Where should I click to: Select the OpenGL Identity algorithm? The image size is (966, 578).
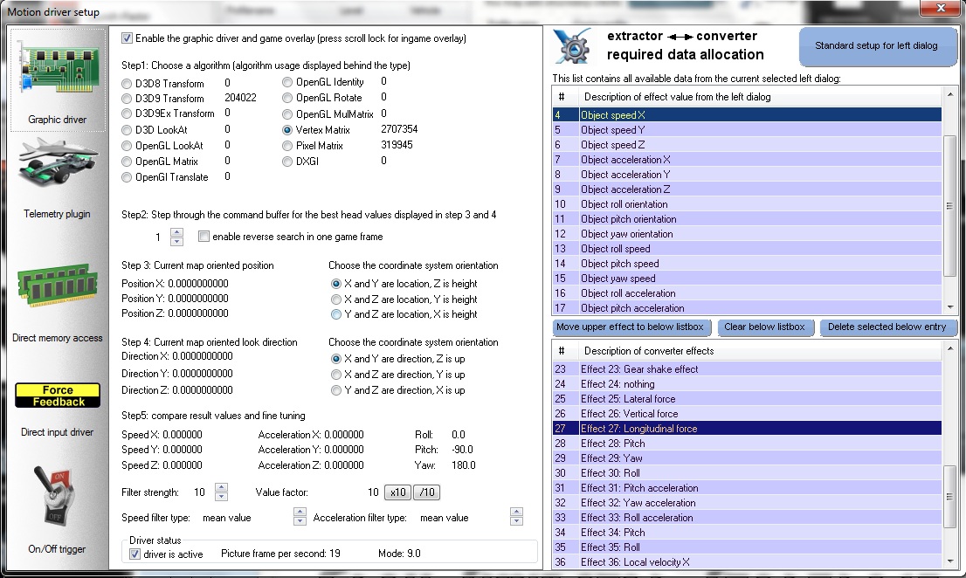tap(287, 82)
